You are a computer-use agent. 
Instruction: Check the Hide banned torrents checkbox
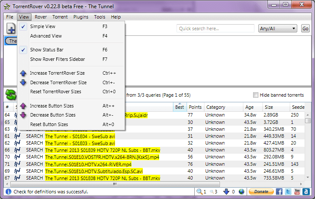(x=256, y=95)
